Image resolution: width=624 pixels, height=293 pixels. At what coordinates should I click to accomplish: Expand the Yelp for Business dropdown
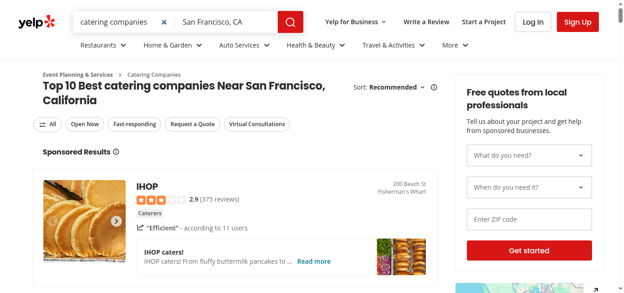pos(356,22)
